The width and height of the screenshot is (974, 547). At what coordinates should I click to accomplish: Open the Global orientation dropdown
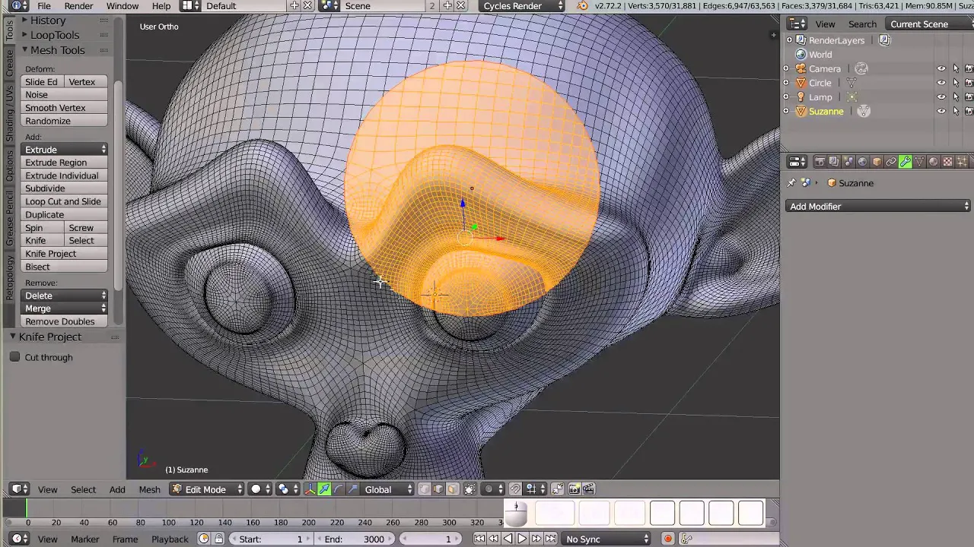coord(387,489)
